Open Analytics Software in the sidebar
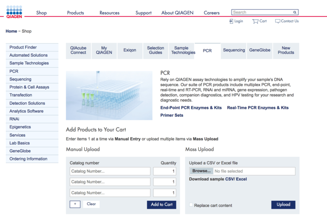 (32, 111)
